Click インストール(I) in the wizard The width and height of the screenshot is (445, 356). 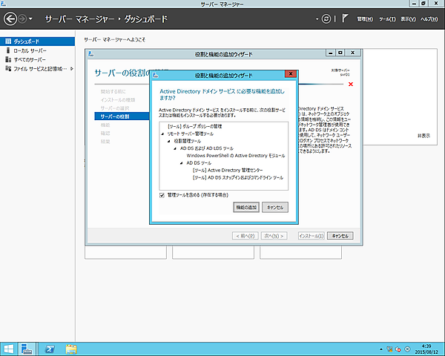[311, 236]
